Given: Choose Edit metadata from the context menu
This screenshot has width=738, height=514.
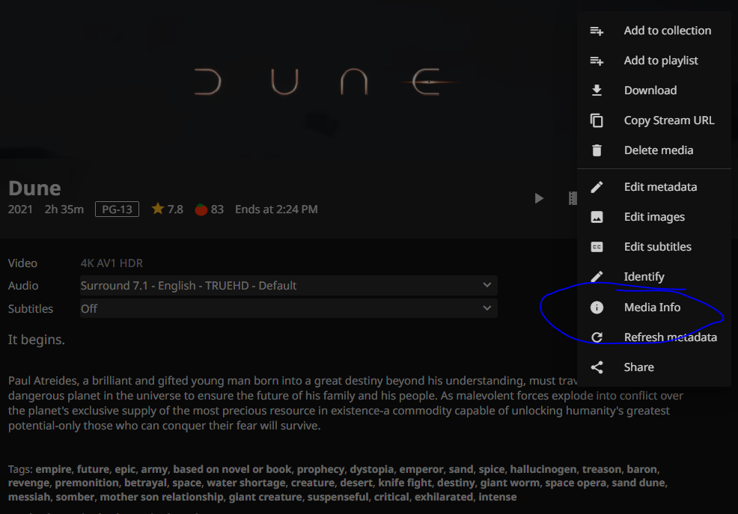Looking at the screenshot, I should pos(660,187).
